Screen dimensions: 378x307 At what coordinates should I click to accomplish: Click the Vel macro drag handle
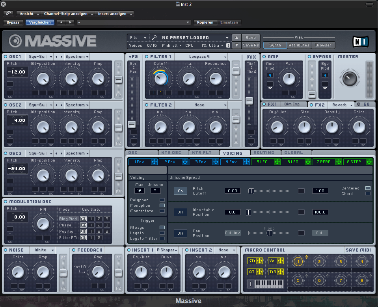280,261
